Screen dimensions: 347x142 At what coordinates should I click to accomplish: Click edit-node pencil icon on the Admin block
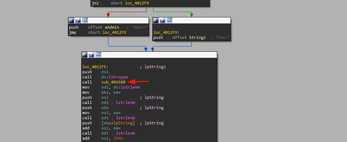pyautogui.click(x=78, y=20)
